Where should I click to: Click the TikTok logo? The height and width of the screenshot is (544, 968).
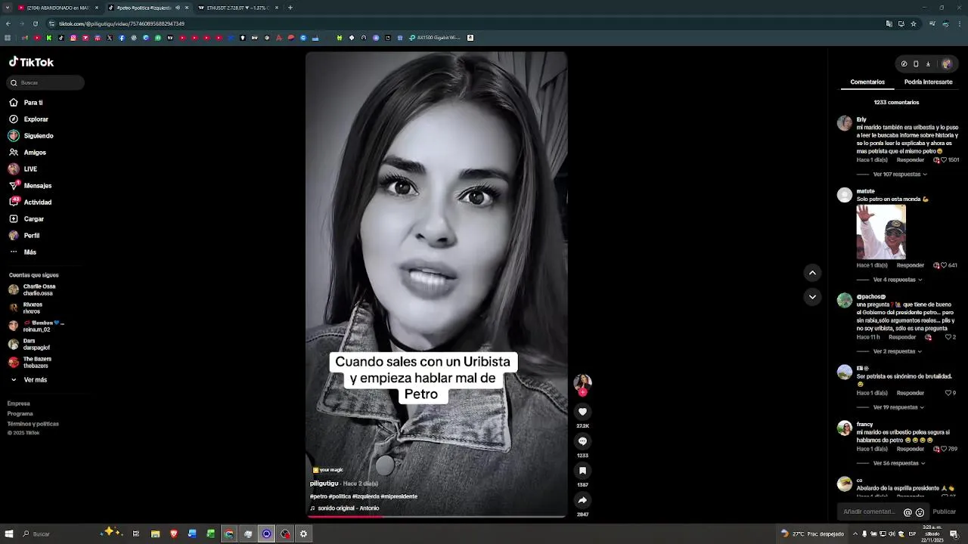(x=31, y=63)
